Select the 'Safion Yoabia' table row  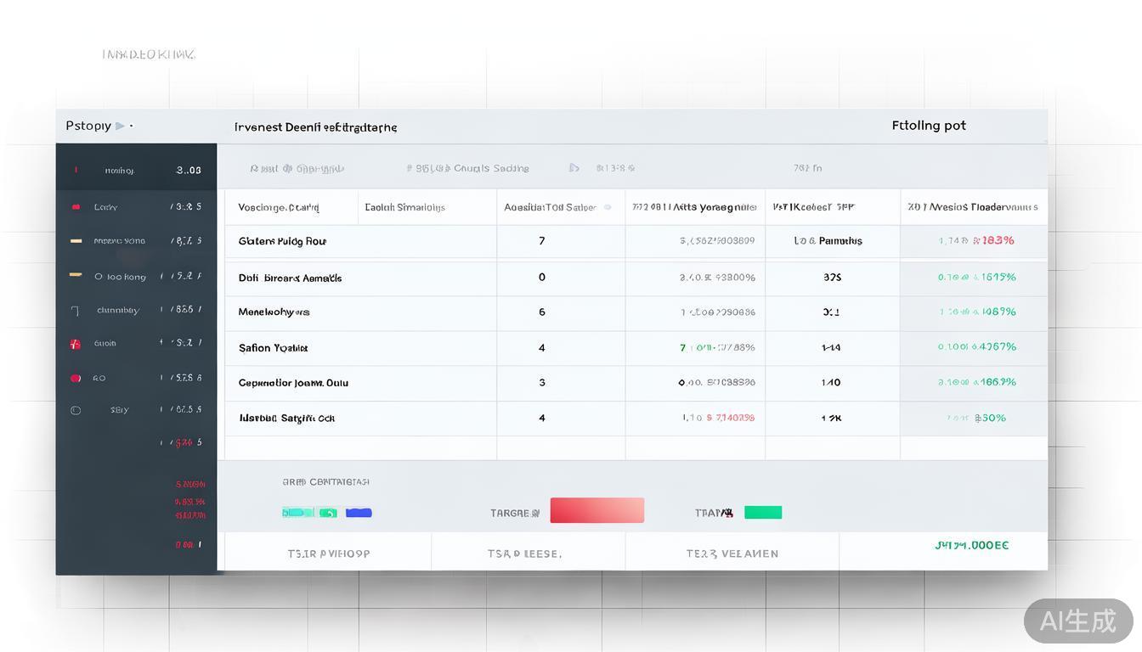click(274, 348)
